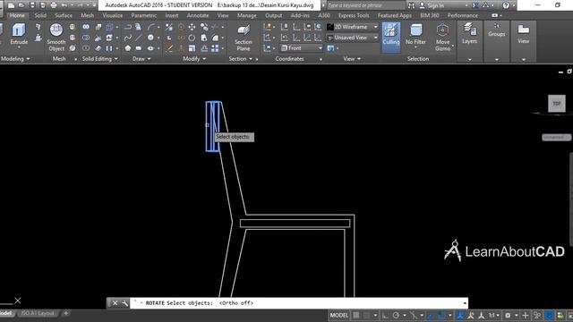This screenshot has height=322, width=573.
Task: Click the Solid Subtract tool
Action: 86,38
